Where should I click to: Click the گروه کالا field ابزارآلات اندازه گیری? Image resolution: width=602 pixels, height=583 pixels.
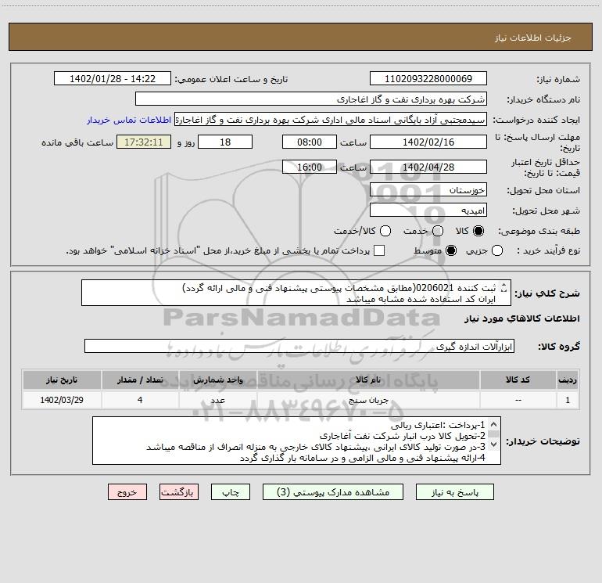(x=299, y=346)
